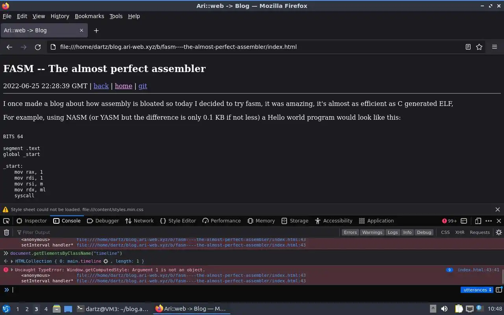The width and height of the screenshot is (504, 315).
Task: Dismiss the style sheet warning bar
Action: coord(498,209)
